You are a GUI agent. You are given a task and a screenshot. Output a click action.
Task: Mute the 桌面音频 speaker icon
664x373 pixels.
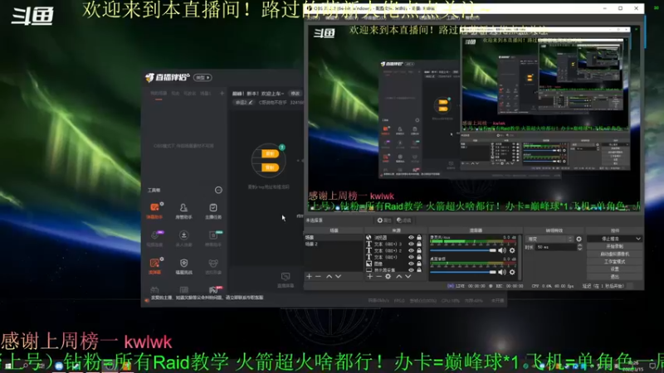502,272
